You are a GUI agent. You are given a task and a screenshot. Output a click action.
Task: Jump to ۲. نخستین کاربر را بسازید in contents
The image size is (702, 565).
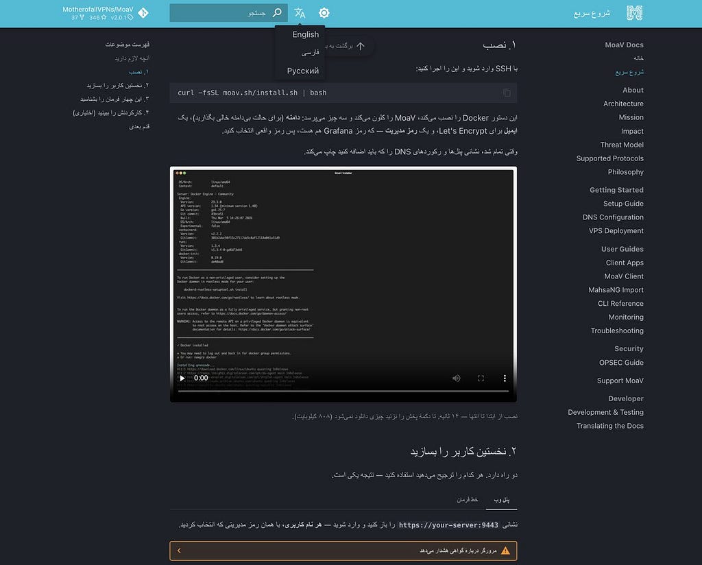118,85
